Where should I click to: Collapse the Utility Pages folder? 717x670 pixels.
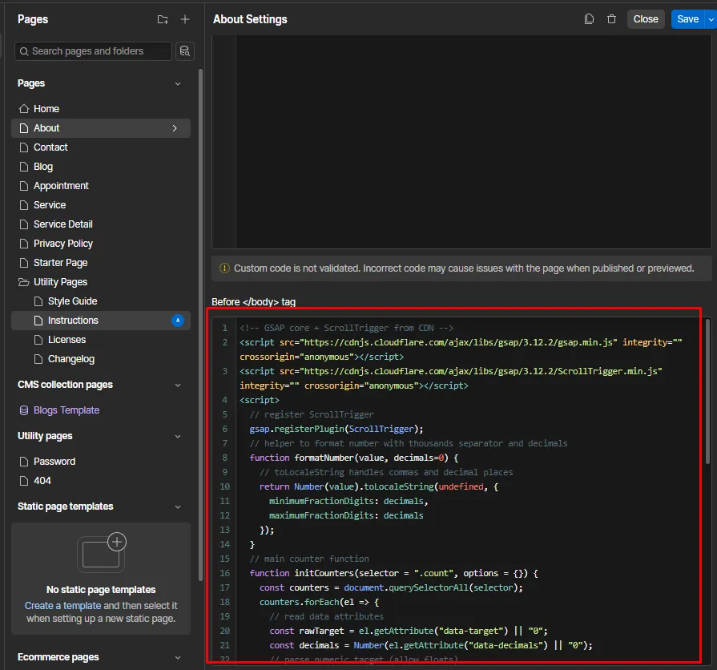point(24,282)
